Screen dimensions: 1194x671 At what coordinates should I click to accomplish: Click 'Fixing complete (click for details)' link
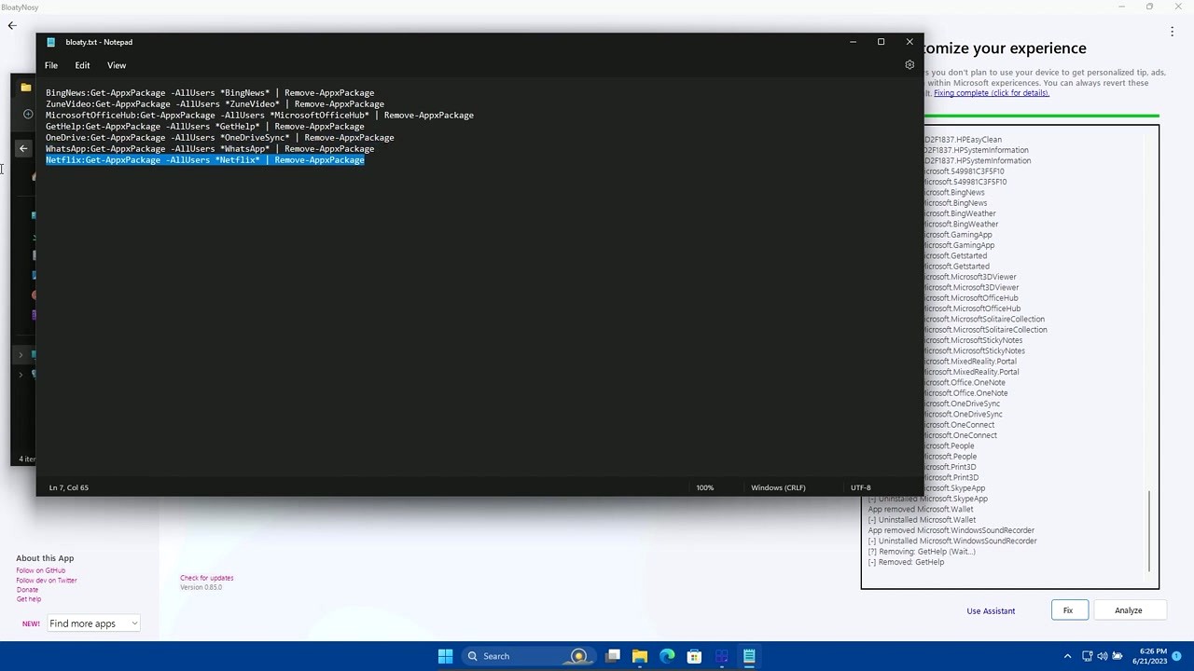pyautogui.click(x=990, y=92)
